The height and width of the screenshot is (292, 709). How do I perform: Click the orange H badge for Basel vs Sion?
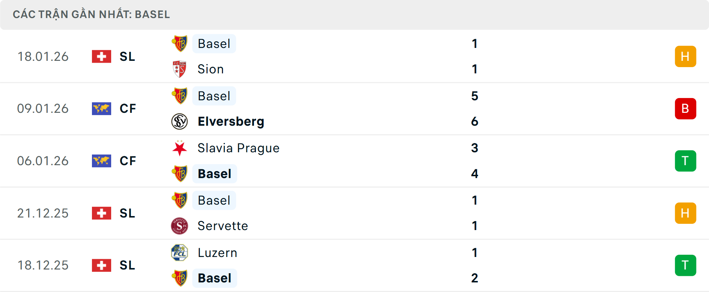pyautogui.click(x=685, y=56)
